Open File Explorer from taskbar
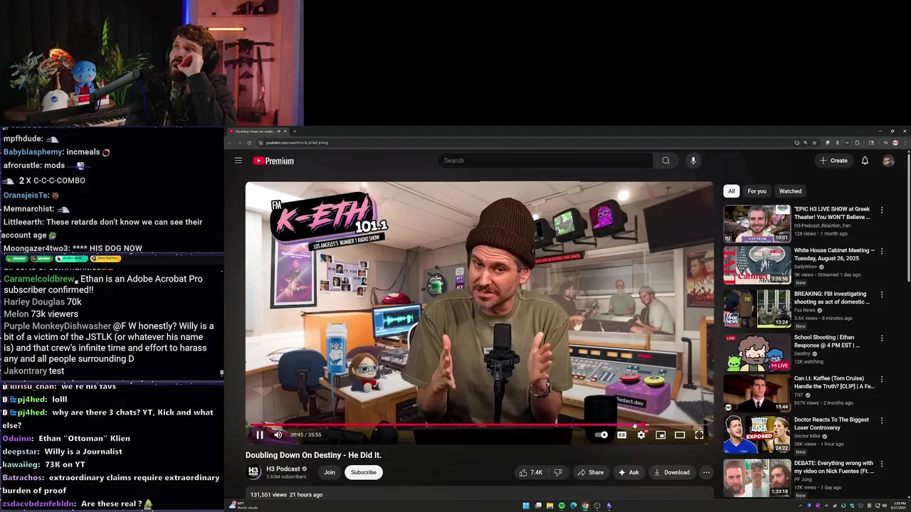 click(549, 506)
